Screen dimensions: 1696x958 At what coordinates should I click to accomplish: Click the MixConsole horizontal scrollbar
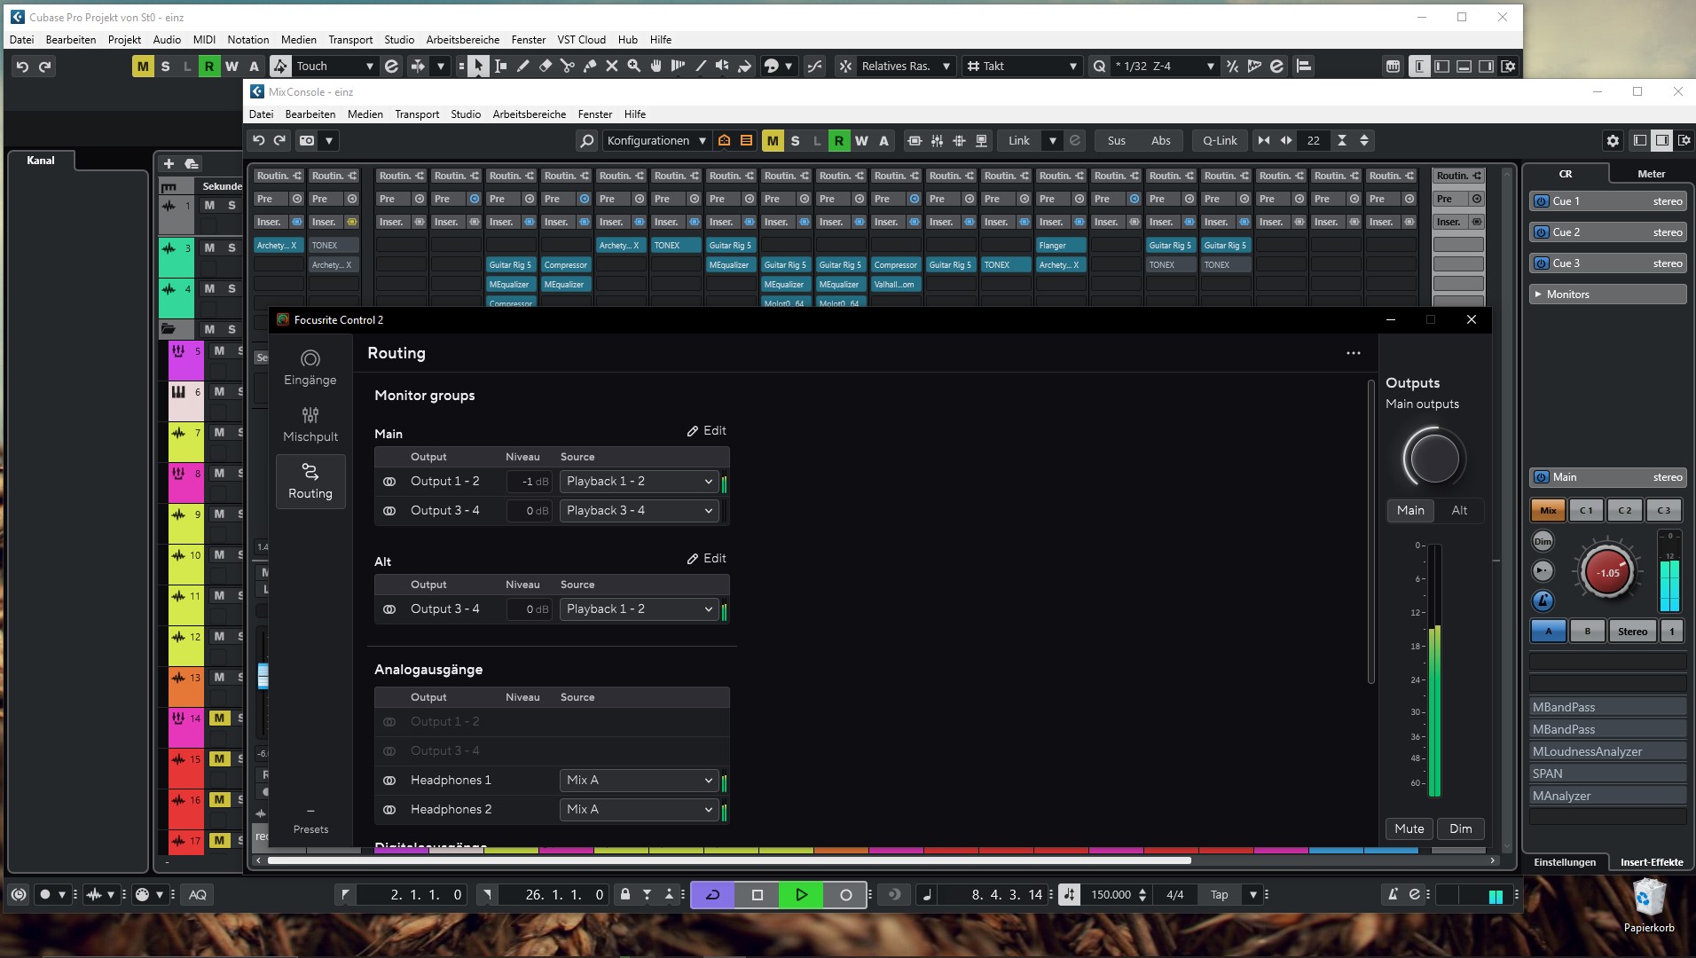[x=728, y=860]
